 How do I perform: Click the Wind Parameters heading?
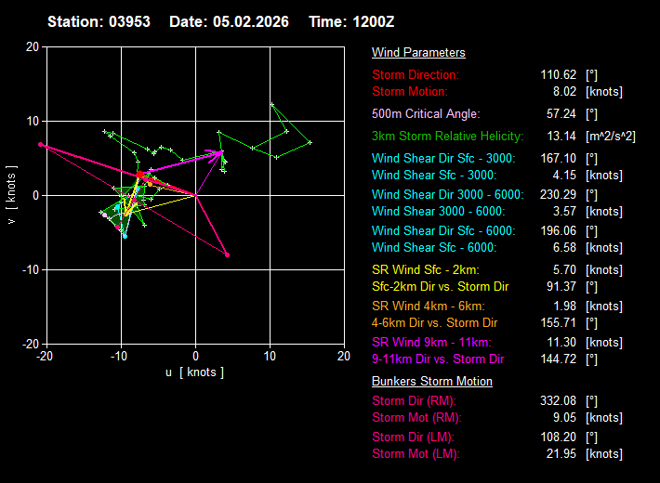click(x=418, y=53)
